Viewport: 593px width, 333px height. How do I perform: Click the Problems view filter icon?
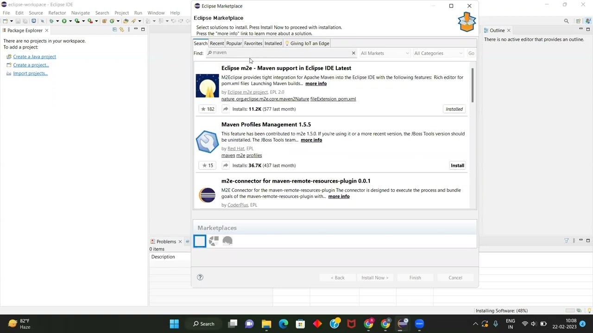[x=566, y=240]
